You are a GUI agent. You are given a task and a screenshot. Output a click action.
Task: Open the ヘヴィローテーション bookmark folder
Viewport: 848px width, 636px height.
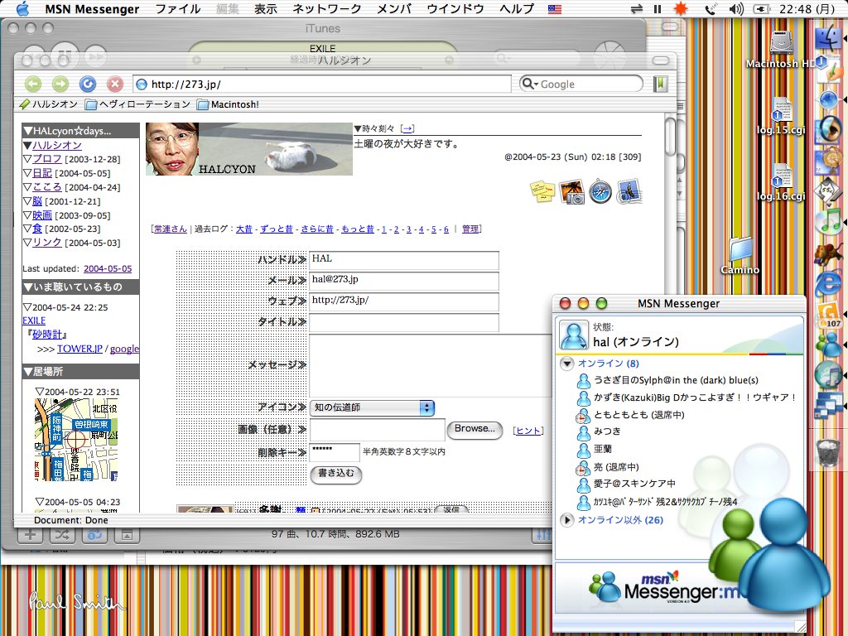138,104
